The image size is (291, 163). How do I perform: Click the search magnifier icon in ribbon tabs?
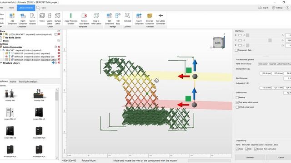(x=38, y=8)
